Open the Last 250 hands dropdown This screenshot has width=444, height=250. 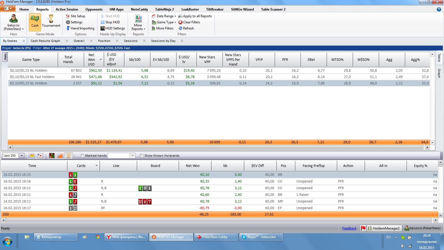point(21,156)
